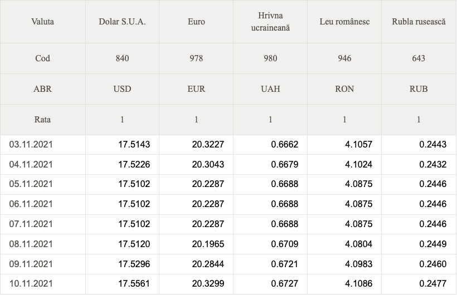457x295 pixels.
Task: Click the USD abbreviation cell
Action: click(x=122, y=89)
